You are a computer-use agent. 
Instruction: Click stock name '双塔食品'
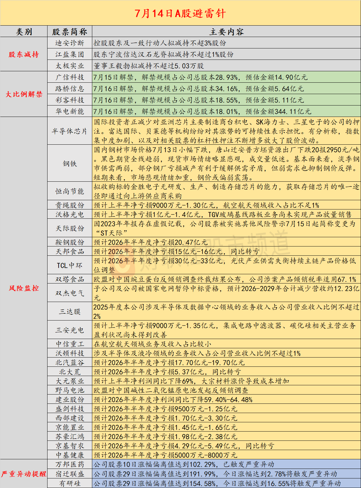pyautogui.click(x=70, y=279)
